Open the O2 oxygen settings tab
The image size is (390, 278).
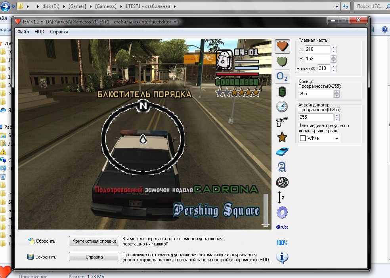(282, 77)
